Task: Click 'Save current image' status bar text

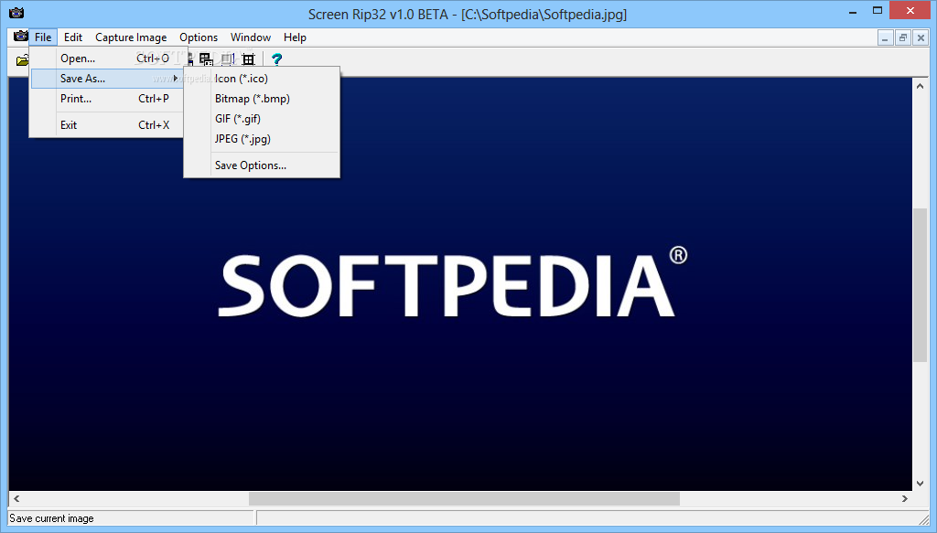Action: 51,518
